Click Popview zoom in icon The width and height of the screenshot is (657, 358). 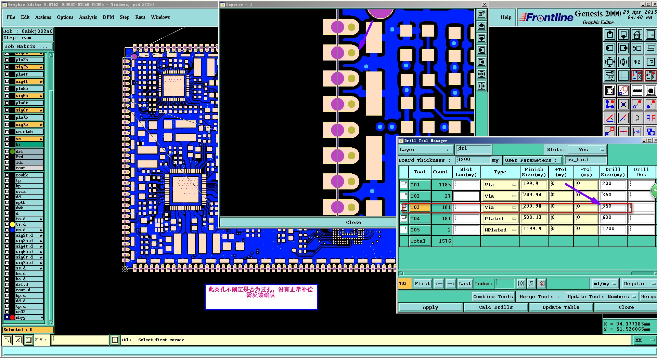[x=481, y=74]
